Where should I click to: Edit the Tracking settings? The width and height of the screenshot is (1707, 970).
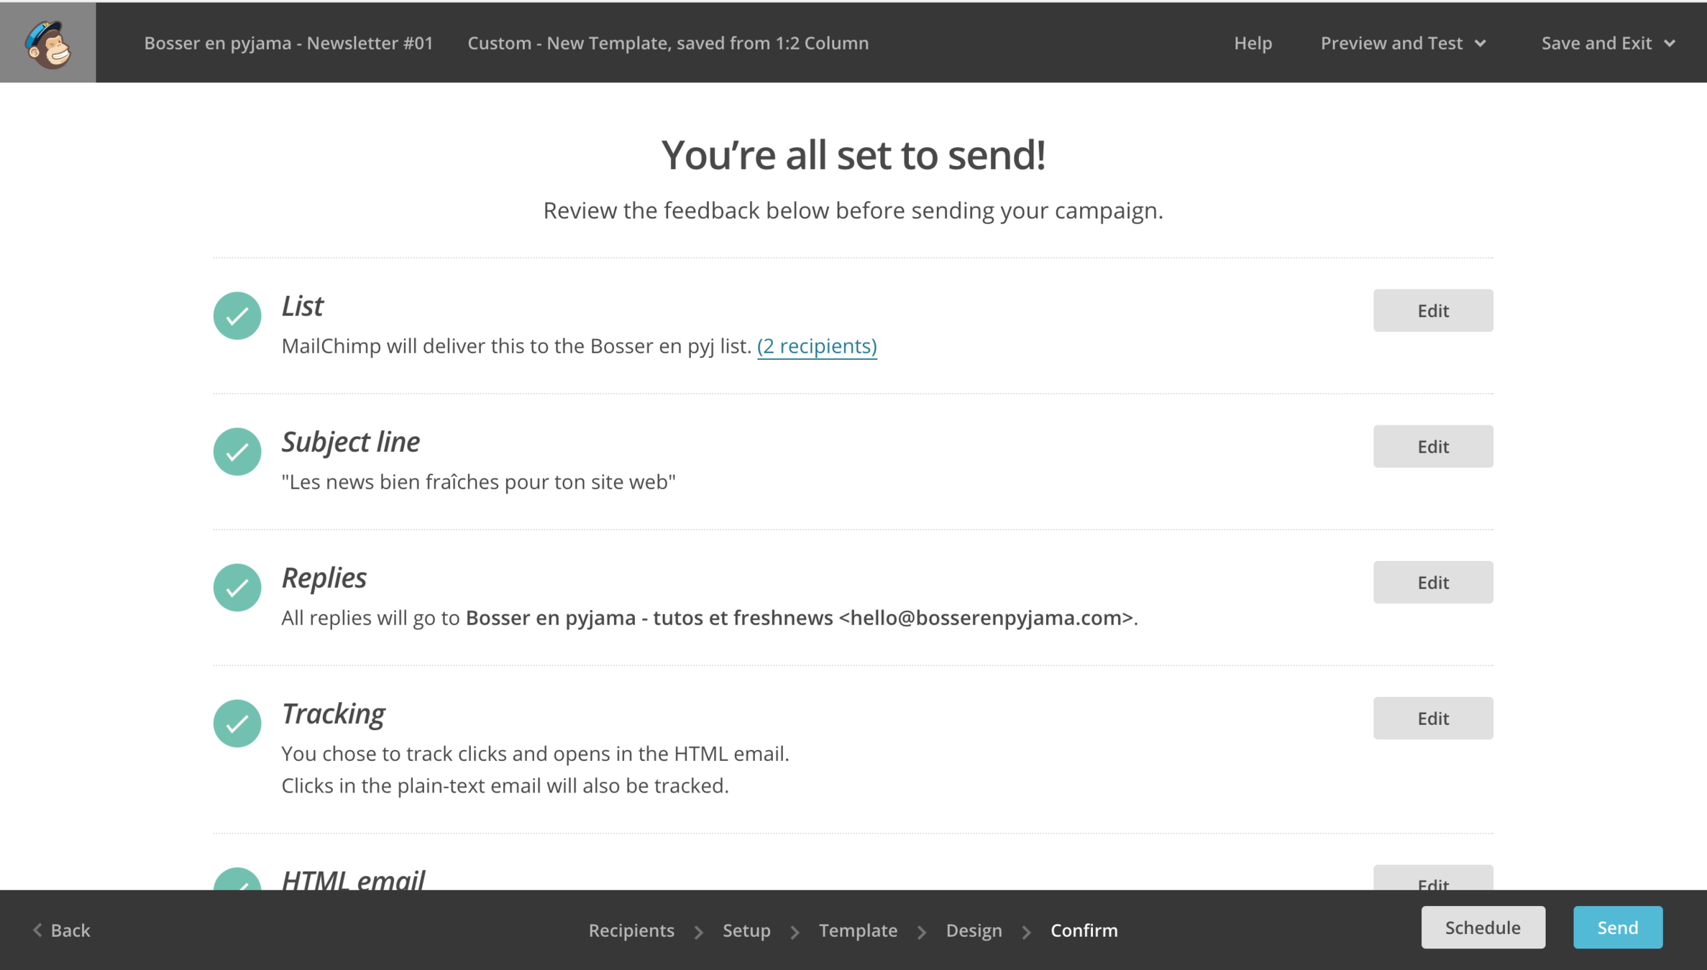tap(1432, 718)
